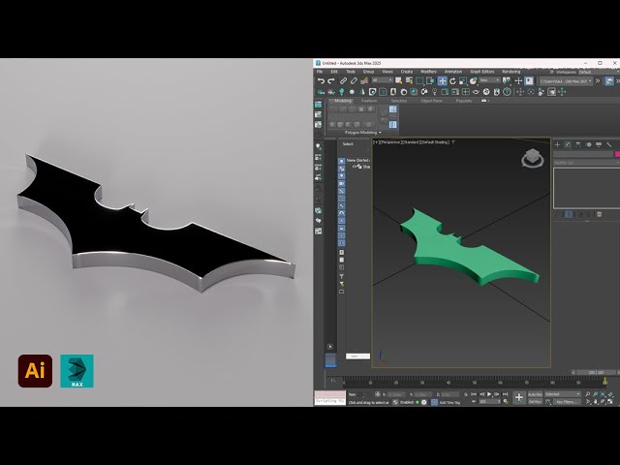Open the Group menu
Screen dimensions: 620x465
(368, 72)
